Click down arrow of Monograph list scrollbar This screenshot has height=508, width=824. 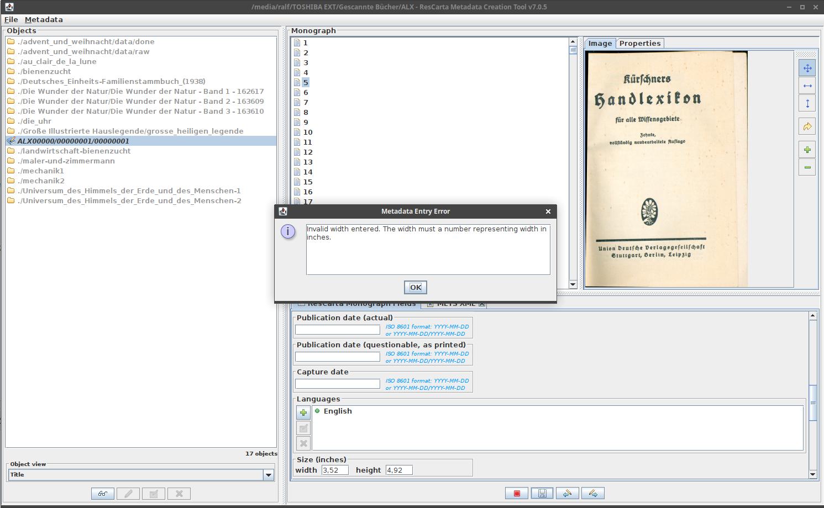[573, 284]
